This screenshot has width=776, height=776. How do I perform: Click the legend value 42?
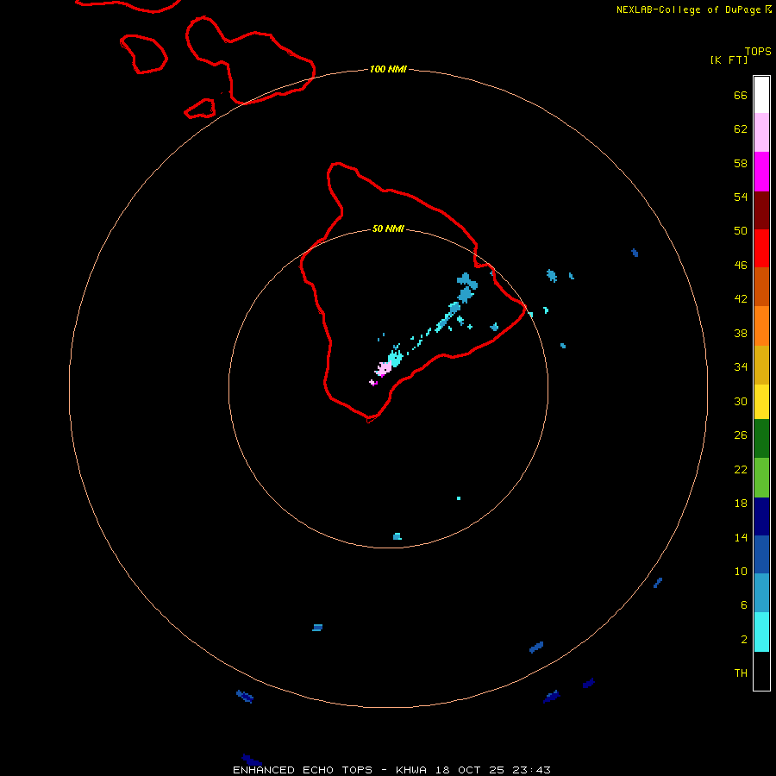pyautogui.click(x=741, y=298)
